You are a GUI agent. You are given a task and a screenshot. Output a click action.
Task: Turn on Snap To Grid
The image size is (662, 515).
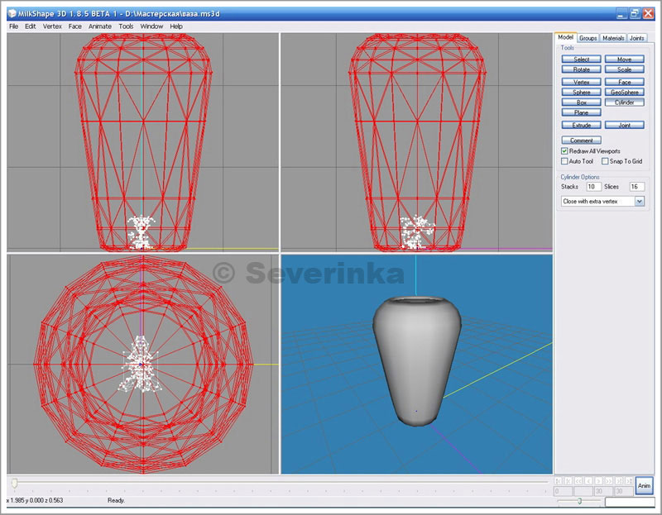[x=605, y=161]
